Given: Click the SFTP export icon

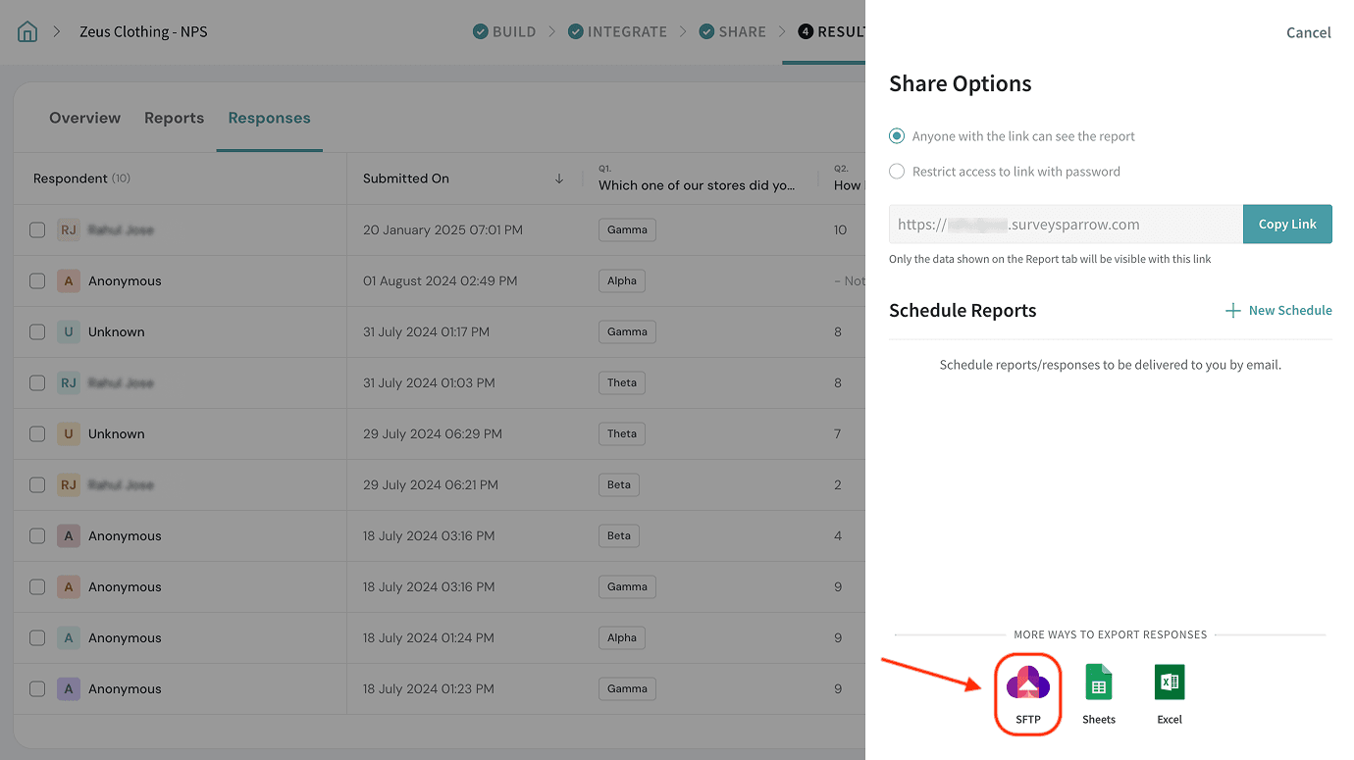Looking at the screenshot, I should [1027, 684].
